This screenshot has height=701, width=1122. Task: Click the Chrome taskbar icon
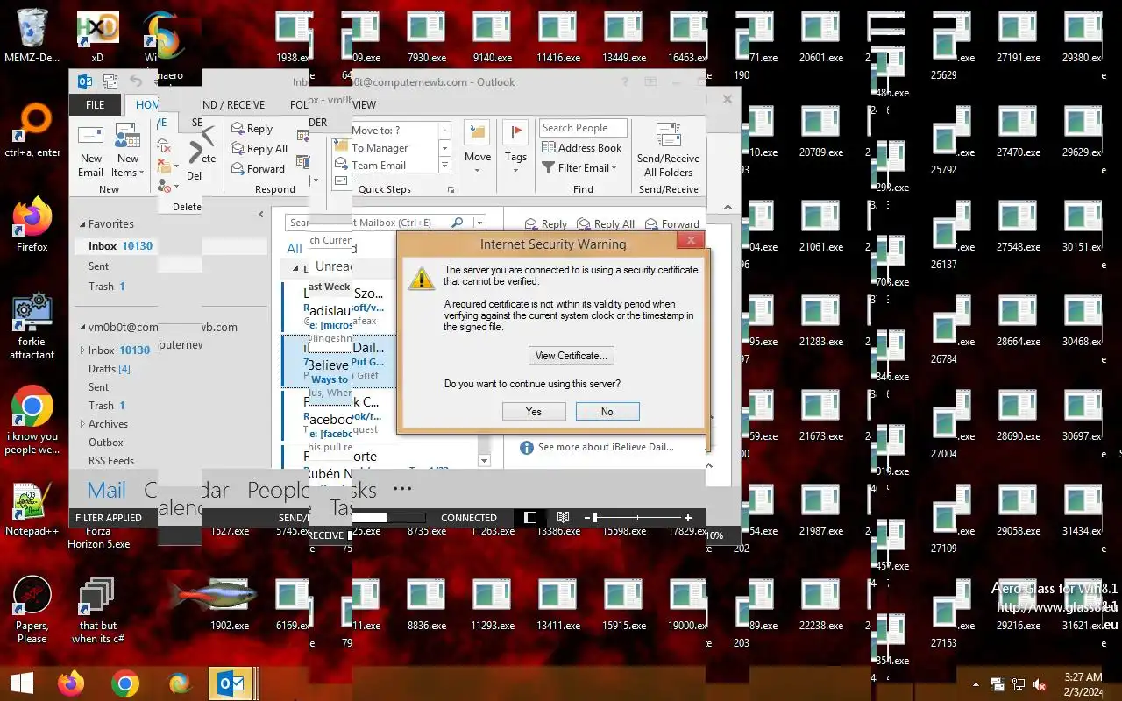click(124, 683)
